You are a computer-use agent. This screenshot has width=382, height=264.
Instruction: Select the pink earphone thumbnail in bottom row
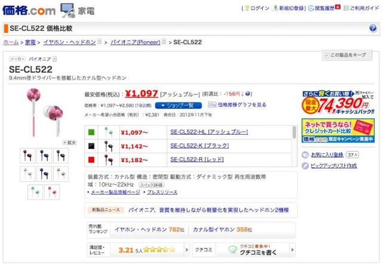click(x=52, y=192)
